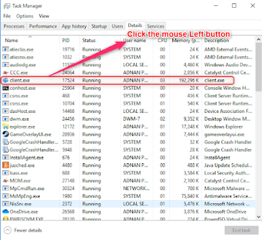Open the File menu
Viewport: 262px width, 240px height.
[x=7, y=16]
